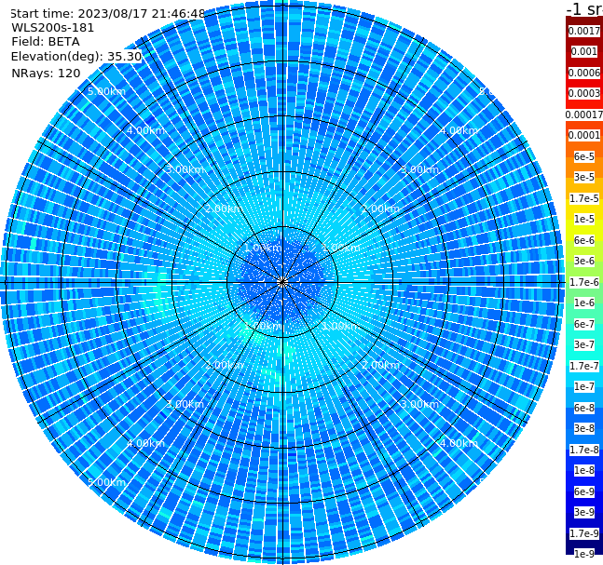Select the "WLS200s-181" instrument label
The height and width of the screenshot is (565, 603).
click(x=53, y=28)
